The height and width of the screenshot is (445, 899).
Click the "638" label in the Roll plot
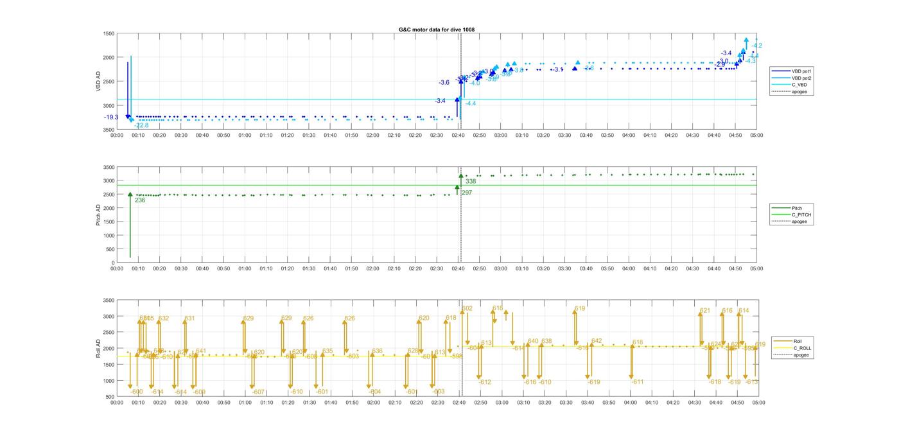tap(546, 341)
